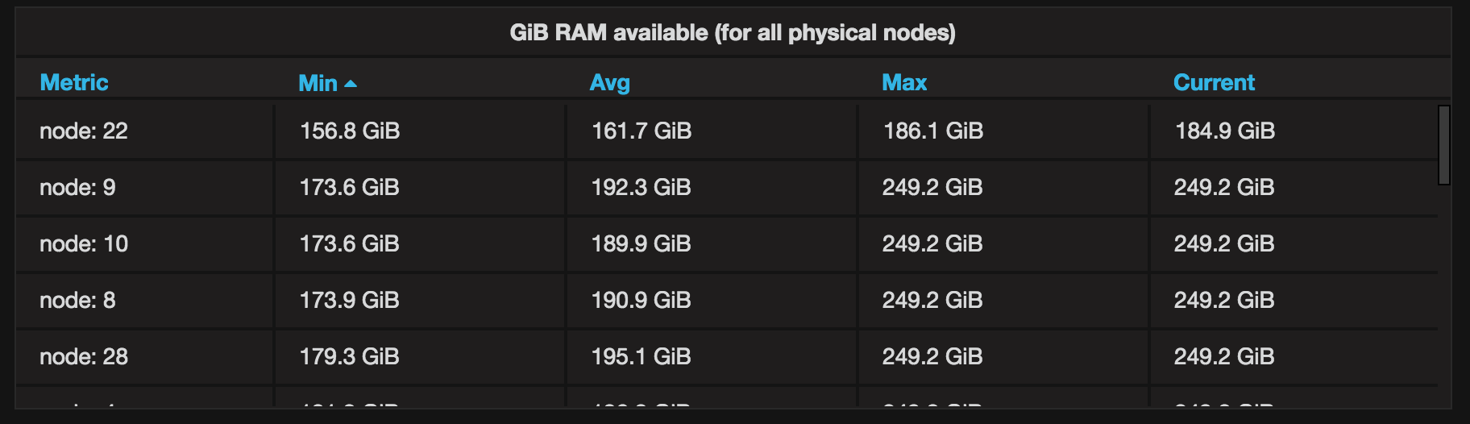Select the node: 22 metric cell
Screen dimensions: 1470x424
(x=84, y=131)
